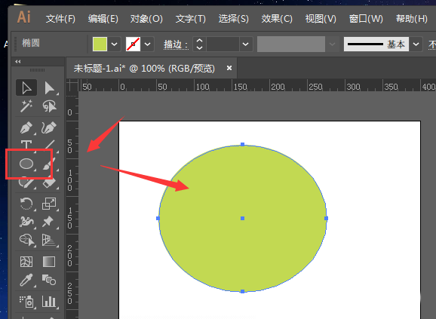The width and height of the screenshot is (436, 319).
Task: Expand the stroke weight dropdown
Action: tap(245, 44)
